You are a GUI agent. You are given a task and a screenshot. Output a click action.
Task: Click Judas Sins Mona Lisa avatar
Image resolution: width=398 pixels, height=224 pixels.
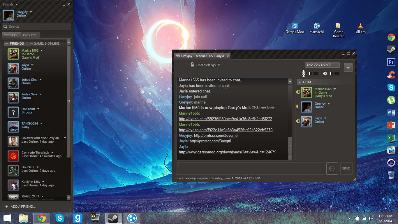pos(13,98)
